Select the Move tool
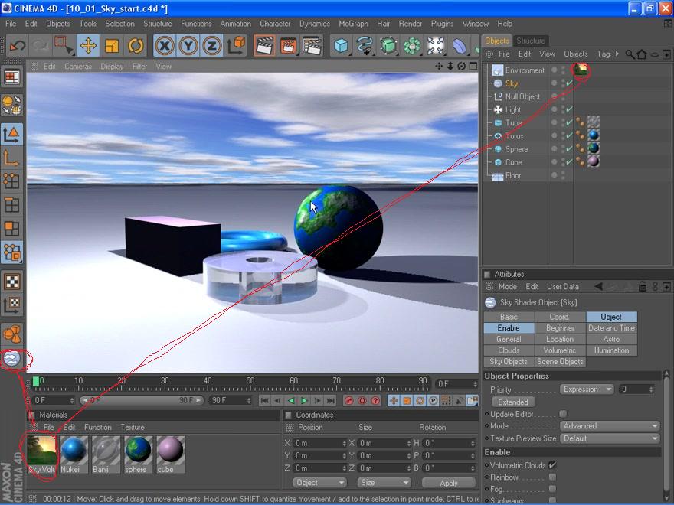Screen dimensions: 674x505 [88, 45]
